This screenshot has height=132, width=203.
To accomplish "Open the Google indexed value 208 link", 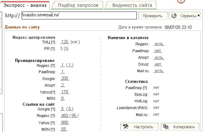I will point(65,78).
